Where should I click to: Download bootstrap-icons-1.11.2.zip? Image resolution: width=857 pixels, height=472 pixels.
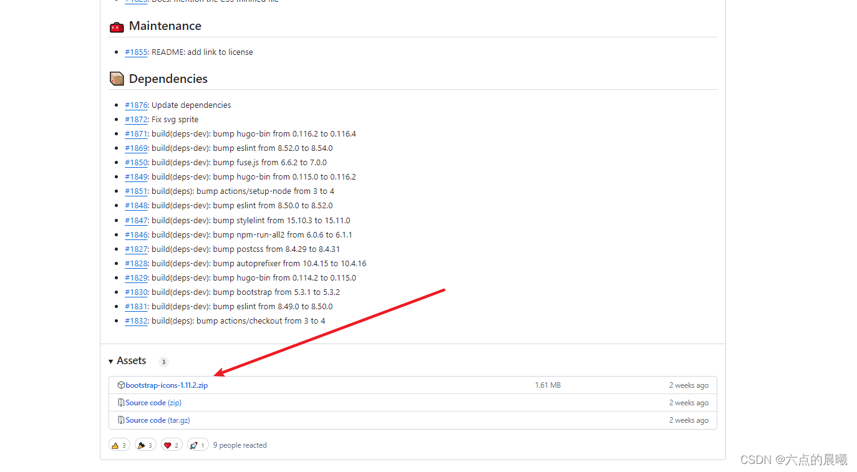coord(167,385)
